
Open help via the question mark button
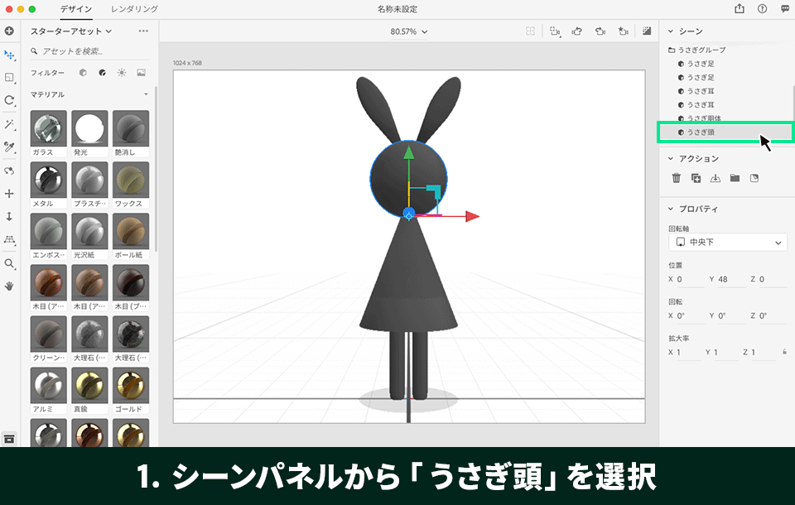[x=760, y=10]
